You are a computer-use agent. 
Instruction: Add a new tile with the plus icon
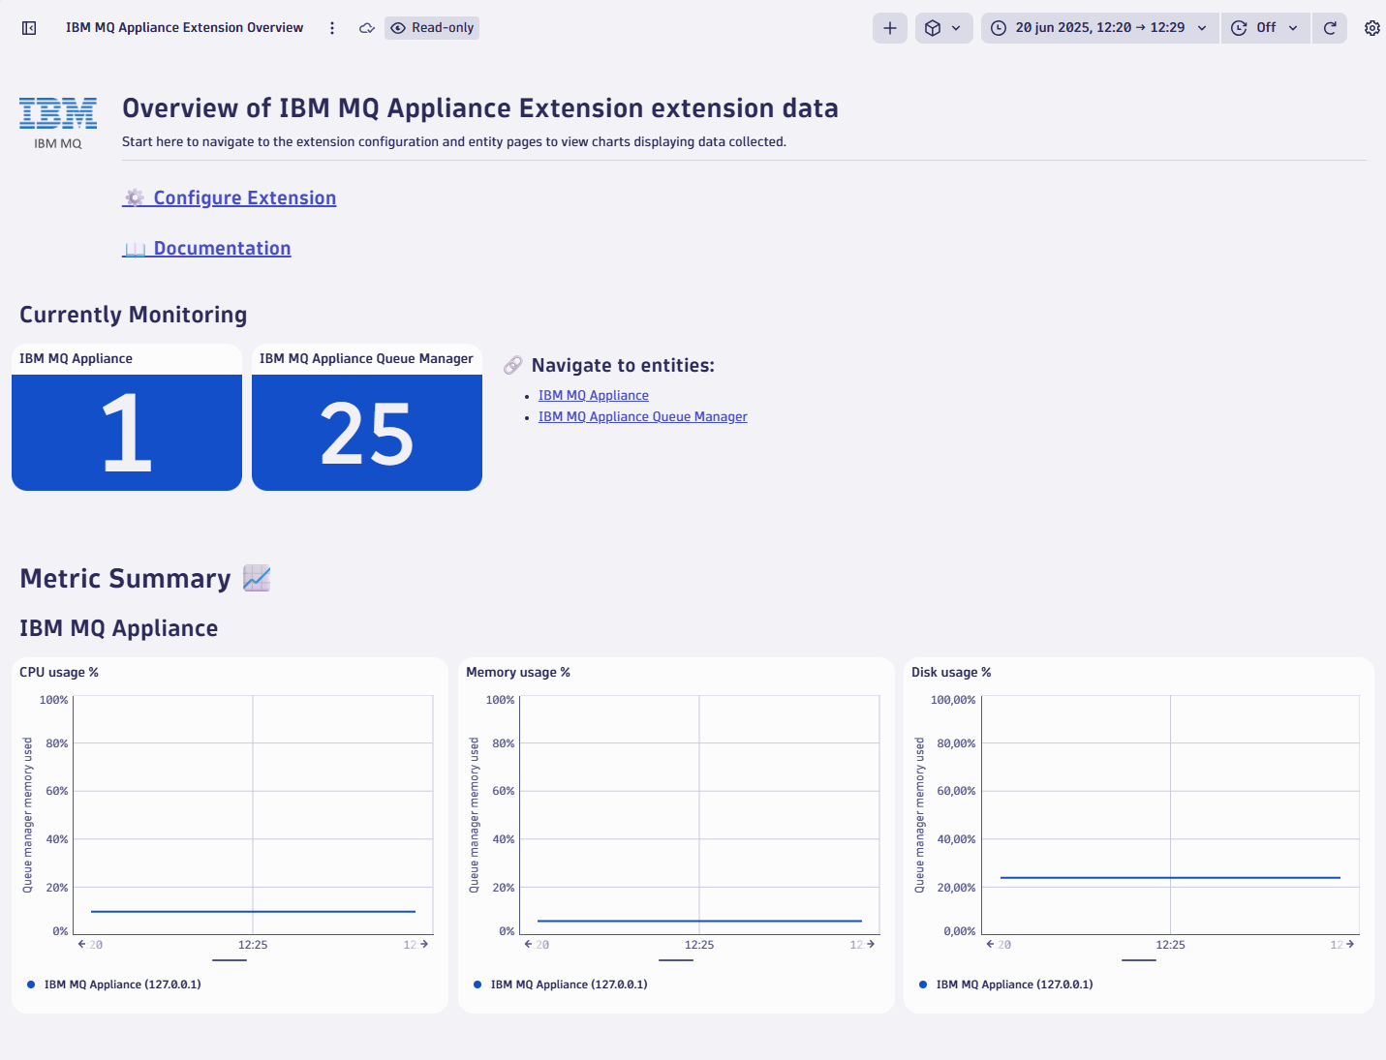tap(889, 27)
